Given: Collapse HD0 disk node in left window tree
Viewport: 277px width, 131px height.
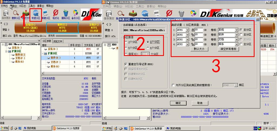Looking at the screenshot, I should click(x=3, y=44).
